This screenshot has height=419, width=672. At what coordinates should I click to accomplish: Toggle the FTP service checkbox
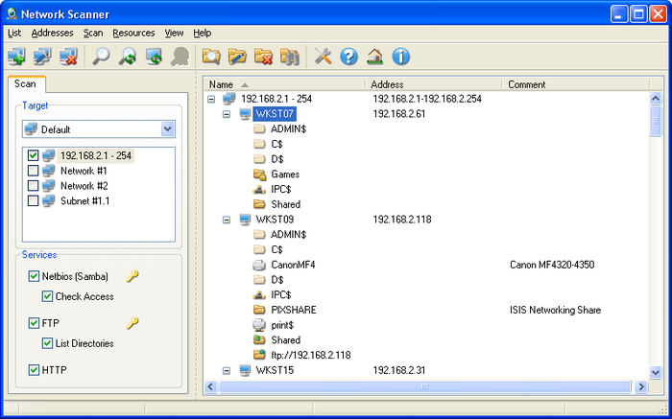click(x=34, y=323)
